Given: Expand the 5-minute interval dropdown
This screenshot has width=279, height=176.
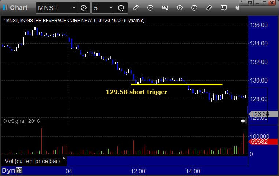Looking at the screenshot, I should point(111,8).
